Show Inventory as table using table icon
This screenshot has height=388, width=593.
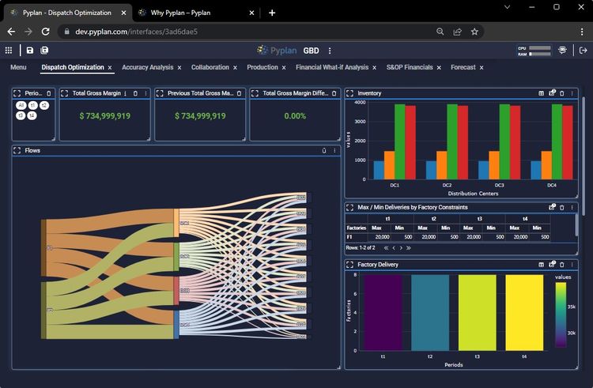[x=542, y=93]
